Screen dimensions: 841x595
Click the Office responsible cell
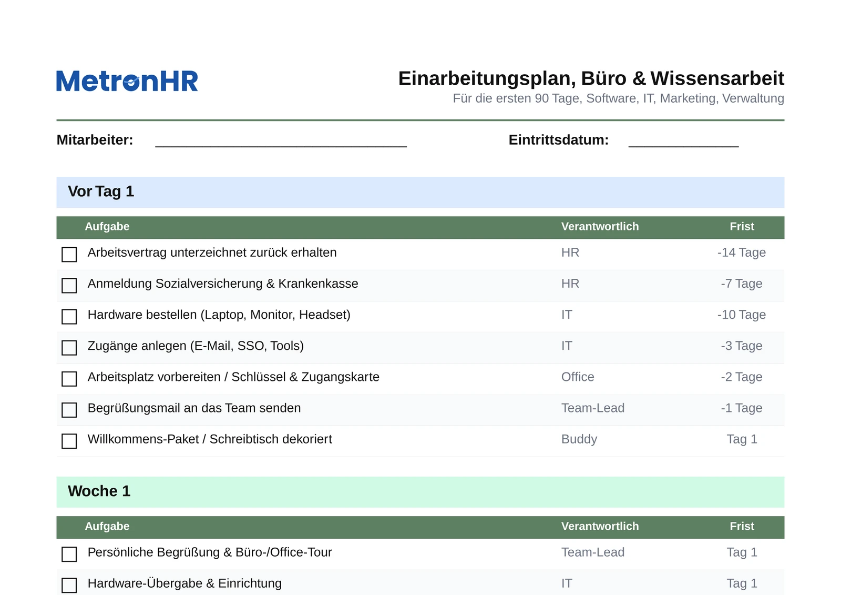point(578,377)
